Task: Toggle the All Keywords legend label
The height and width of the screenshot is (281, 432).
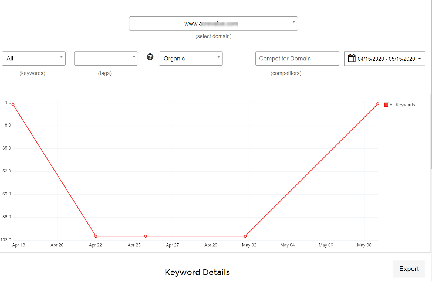Action: click(402, 105)
